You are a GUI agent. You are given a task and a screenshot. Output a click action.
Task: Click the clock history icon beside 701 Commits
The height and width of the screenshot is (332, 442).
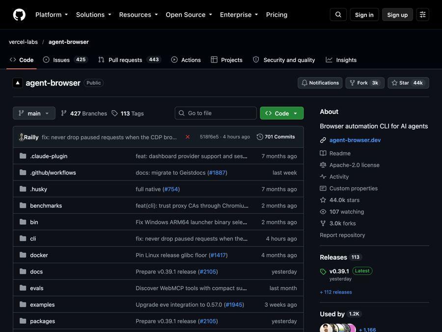coord(260,137)
